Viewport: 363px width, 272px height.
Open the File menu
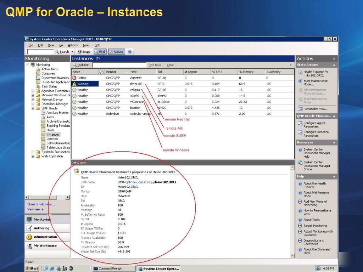pos(31,45)
